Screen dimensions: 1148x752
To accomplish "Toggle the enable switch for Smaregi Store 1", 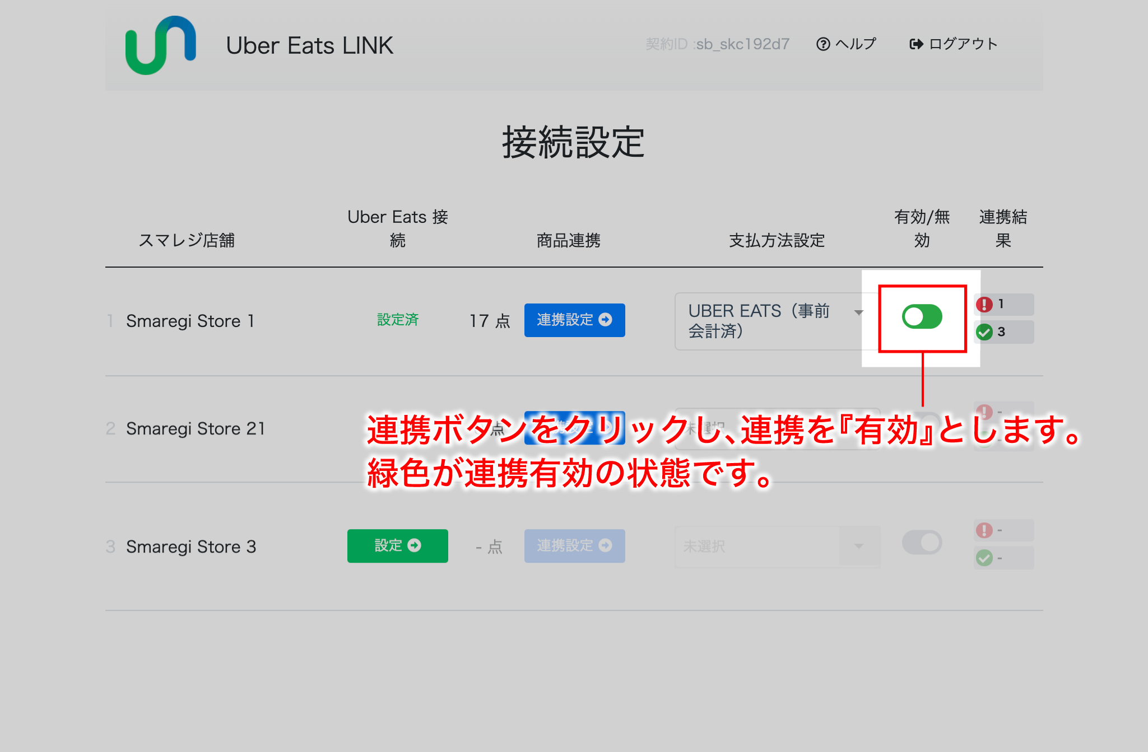I will tap(922, 317).
